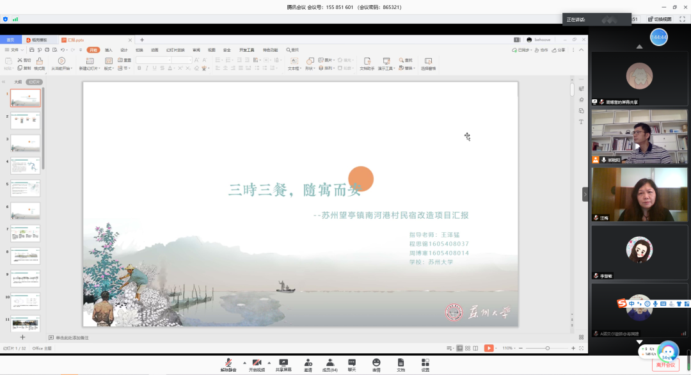The height and width of the screenshot is (375, 691).
Task: Toggle underline formatting
Action: point(154,68)
